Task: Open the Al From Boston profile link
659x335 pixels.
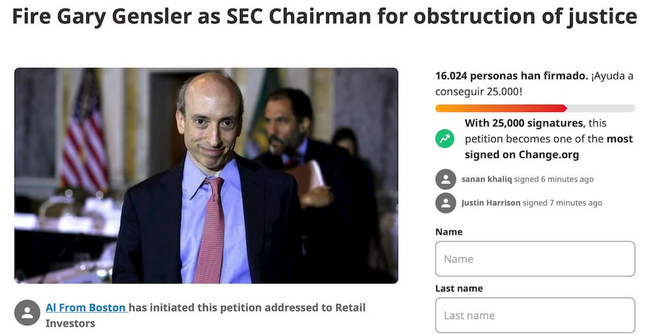Action: (x=86, y=307)
